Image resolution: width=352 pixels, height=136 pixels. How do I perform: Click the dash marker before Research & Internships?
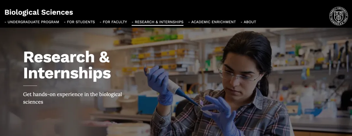pyautogui.click(x=132, y=22)
